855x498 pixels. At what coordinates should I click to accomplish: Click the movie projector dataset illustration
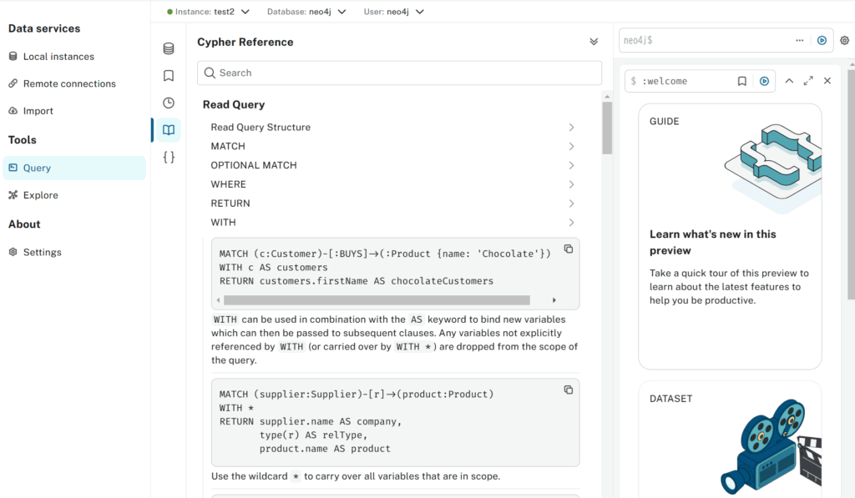[771, 446]
